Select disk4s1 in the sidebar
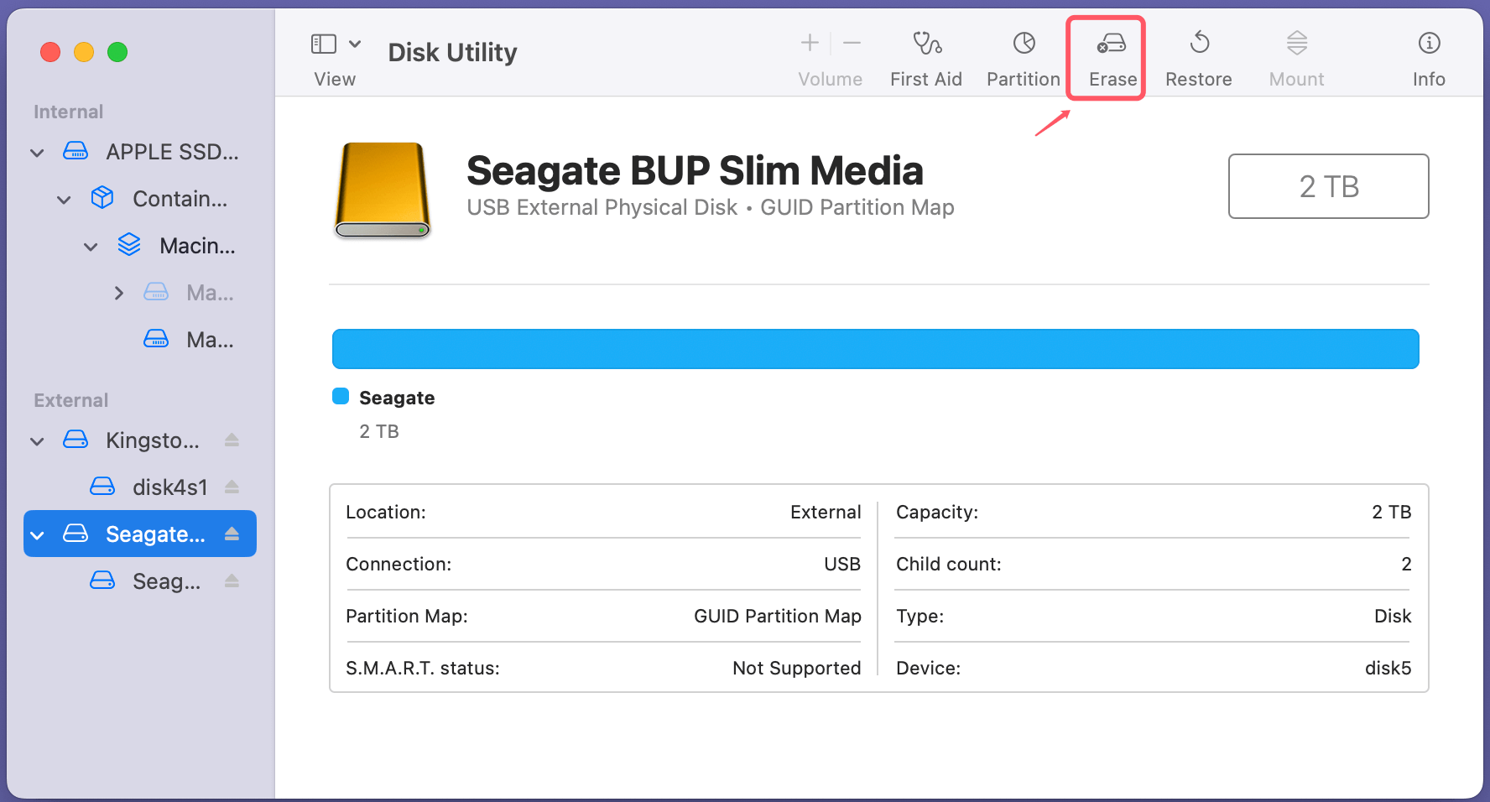 pos(170,487)
